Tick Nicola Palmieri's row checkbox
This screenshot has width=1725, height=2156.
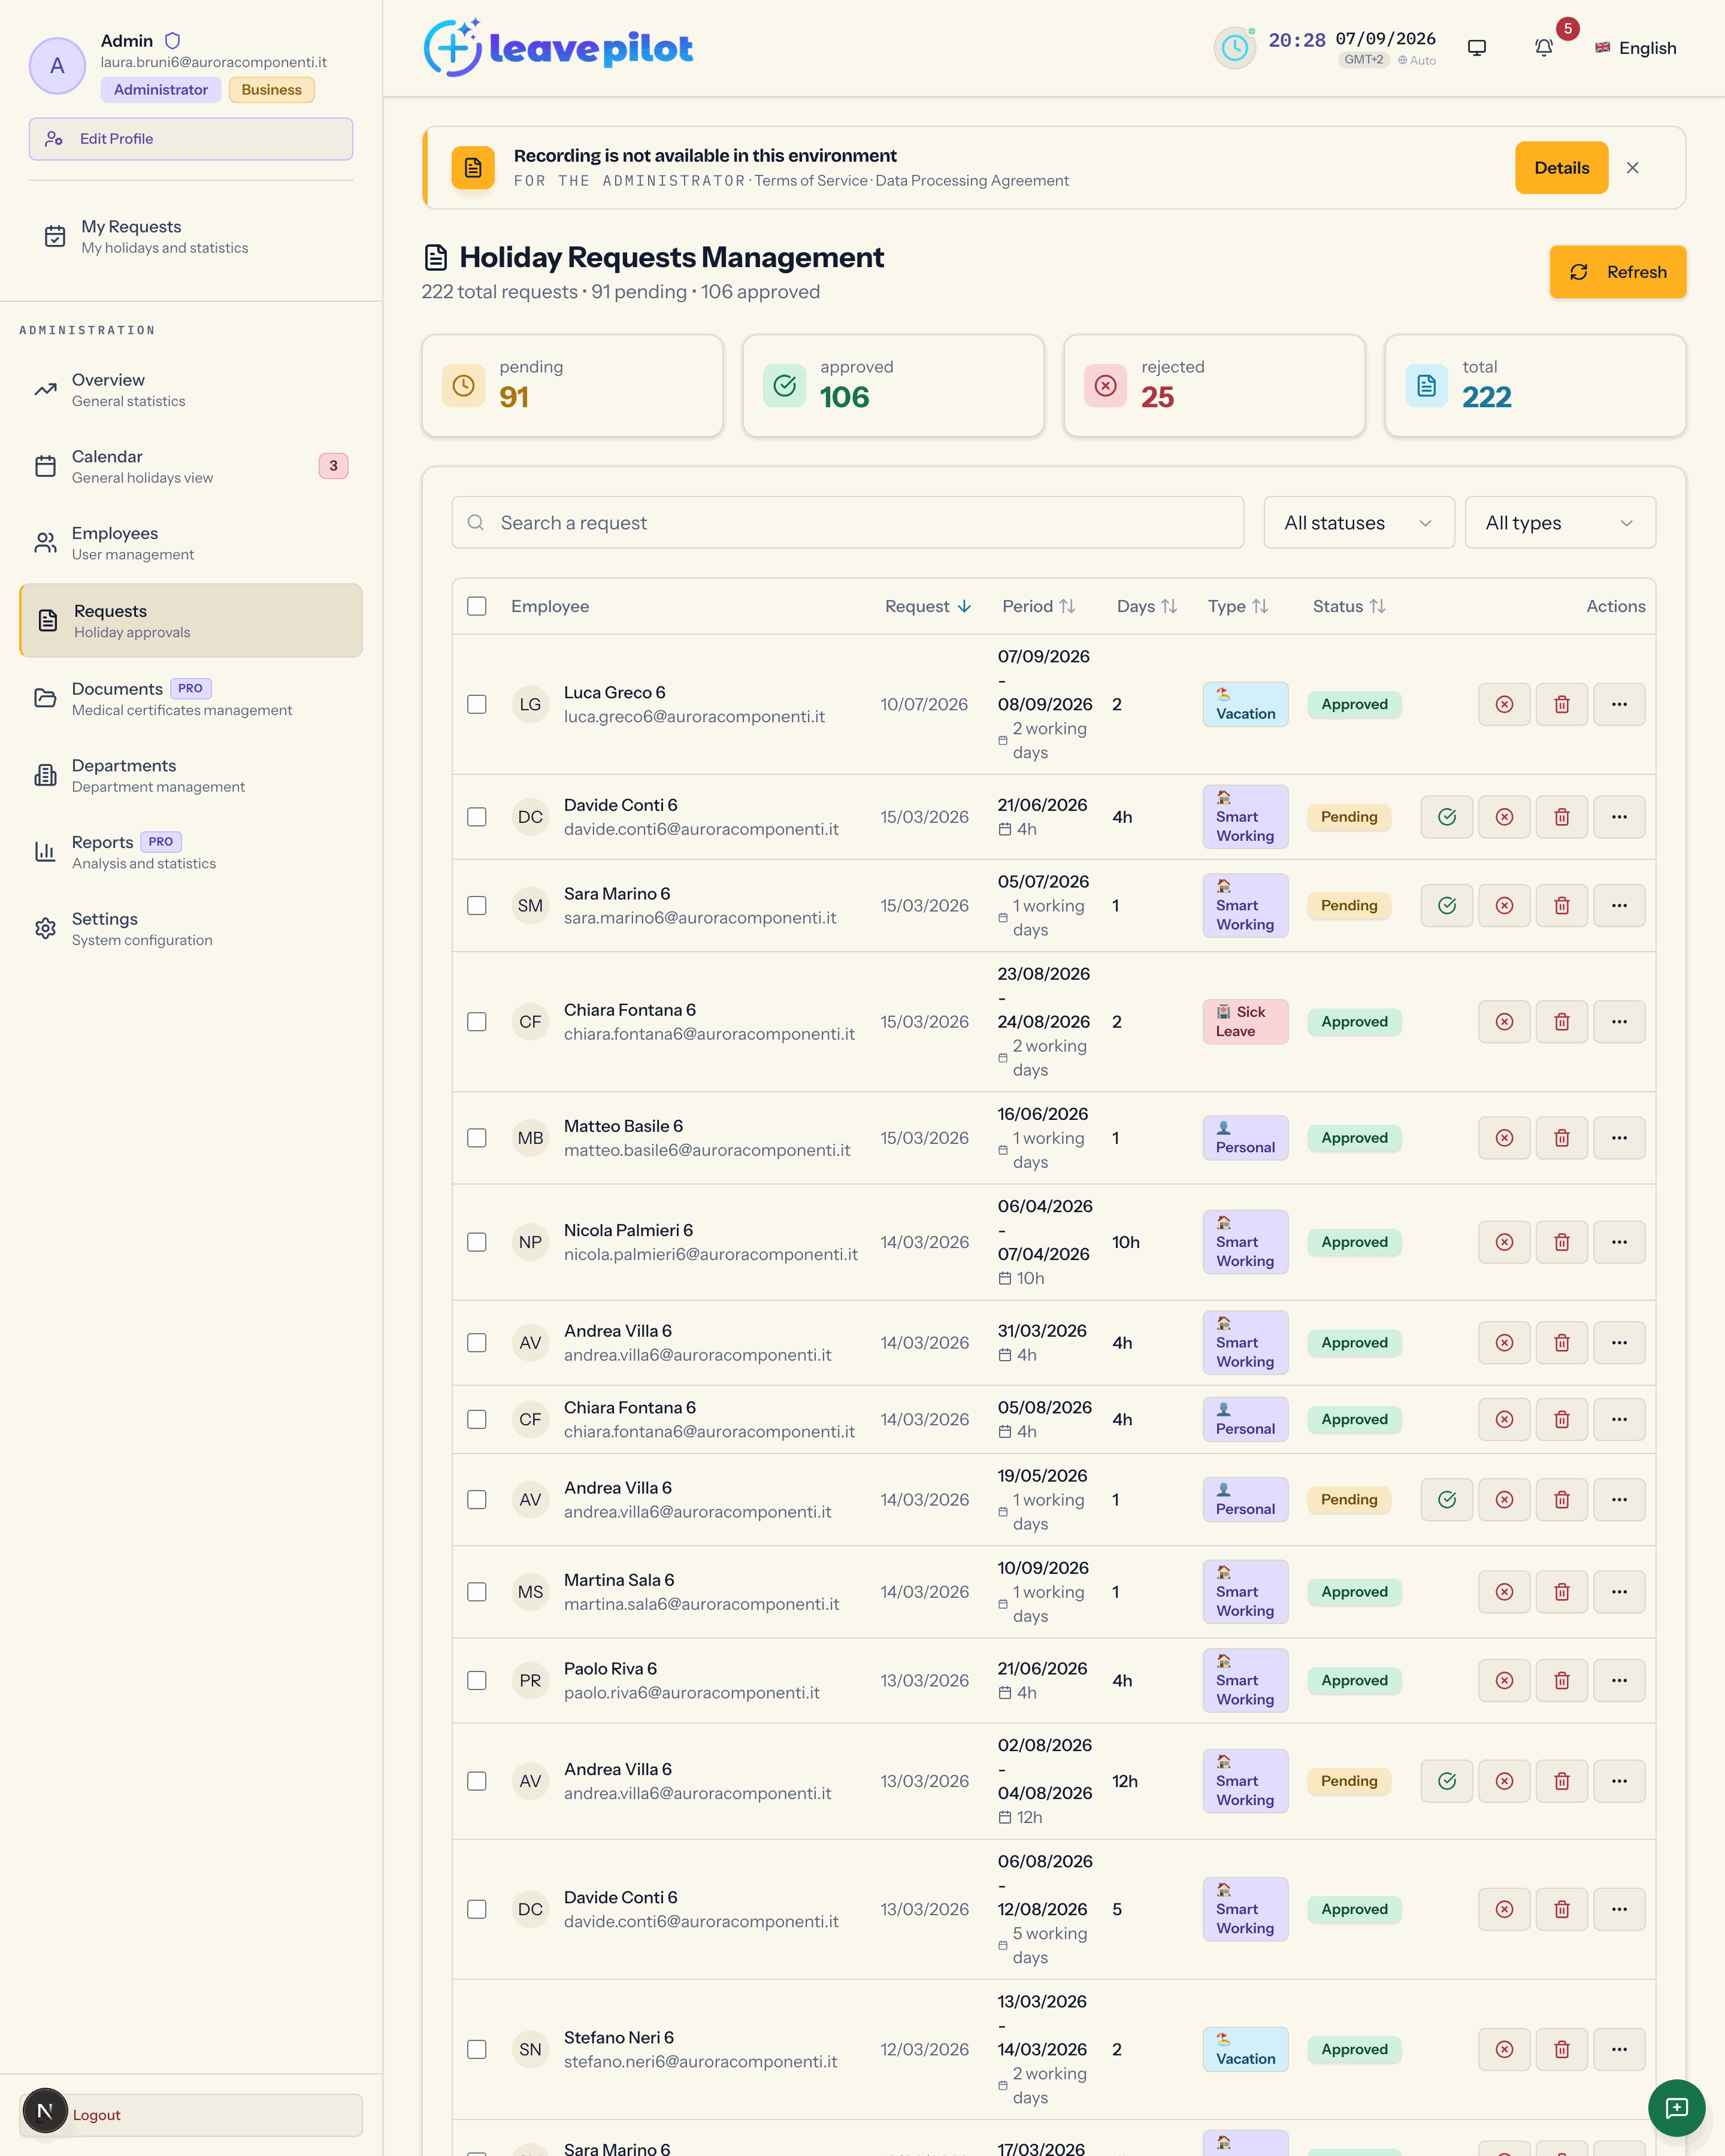click(477, 1242)
